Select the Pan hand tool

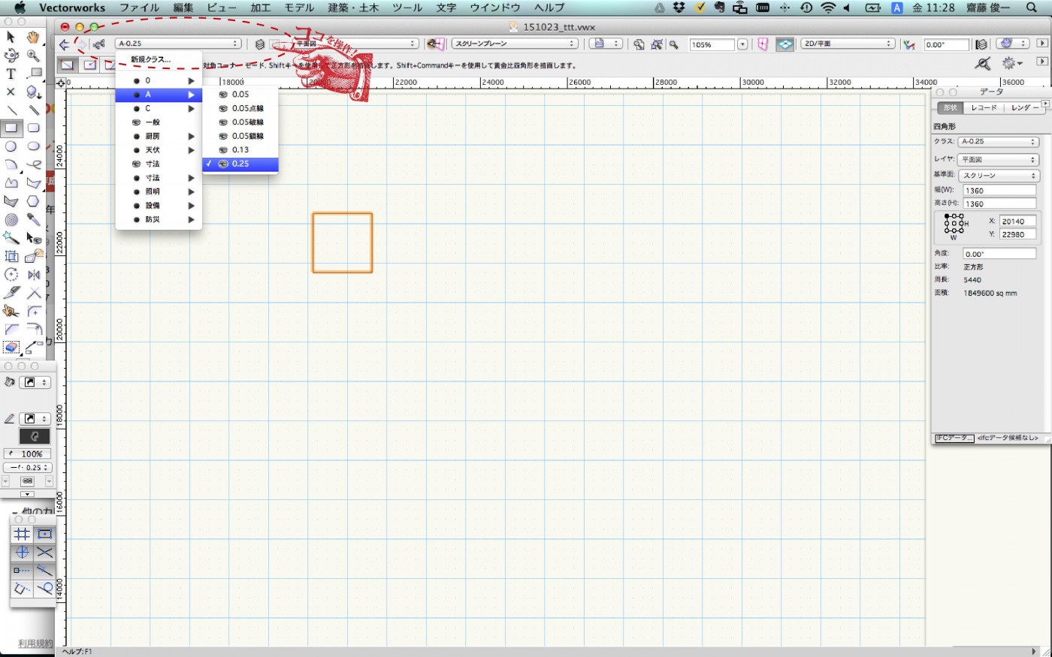click(x=33, y=37)
